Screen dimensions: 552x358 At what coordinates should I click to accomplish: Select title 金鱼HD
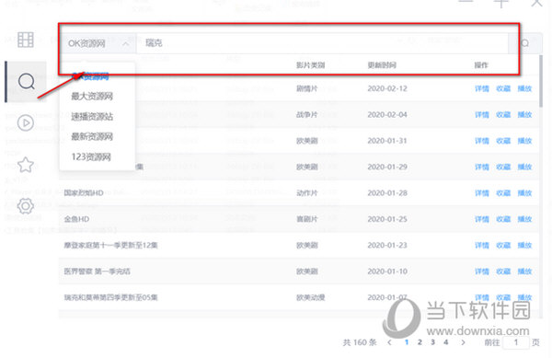pos(76,219)
